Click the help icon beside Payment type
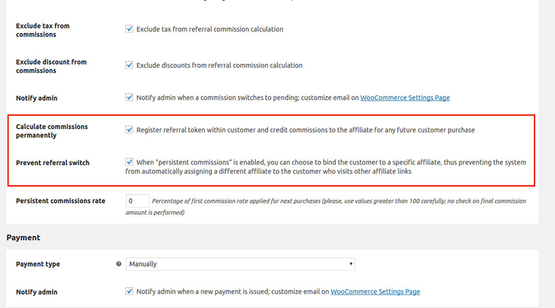555x308 pixels. pyautogui.click(x=118, y=264)
